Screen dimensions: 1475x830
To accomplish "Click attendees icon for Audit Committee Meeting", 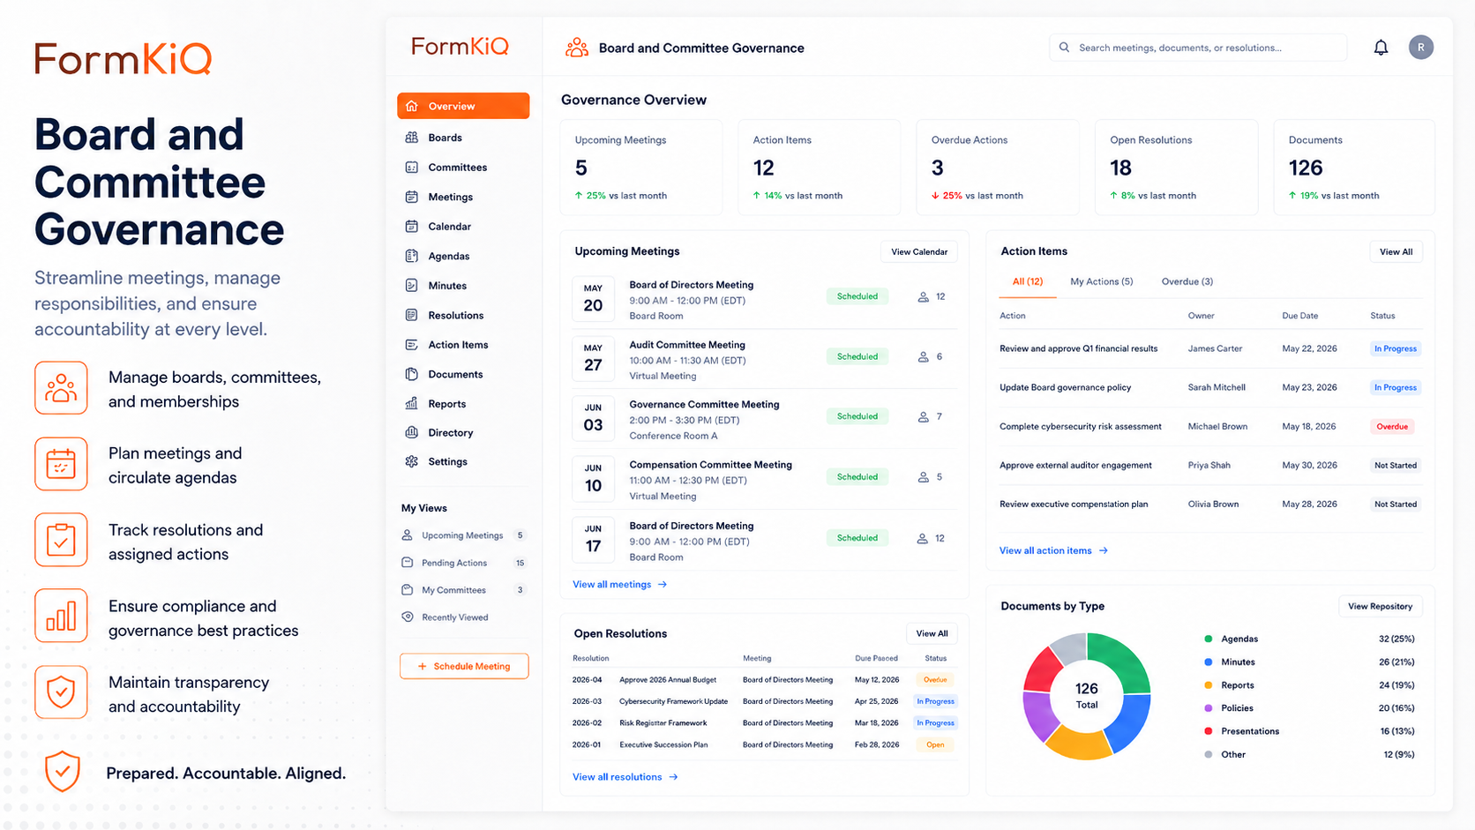I will tap(923, 357).
